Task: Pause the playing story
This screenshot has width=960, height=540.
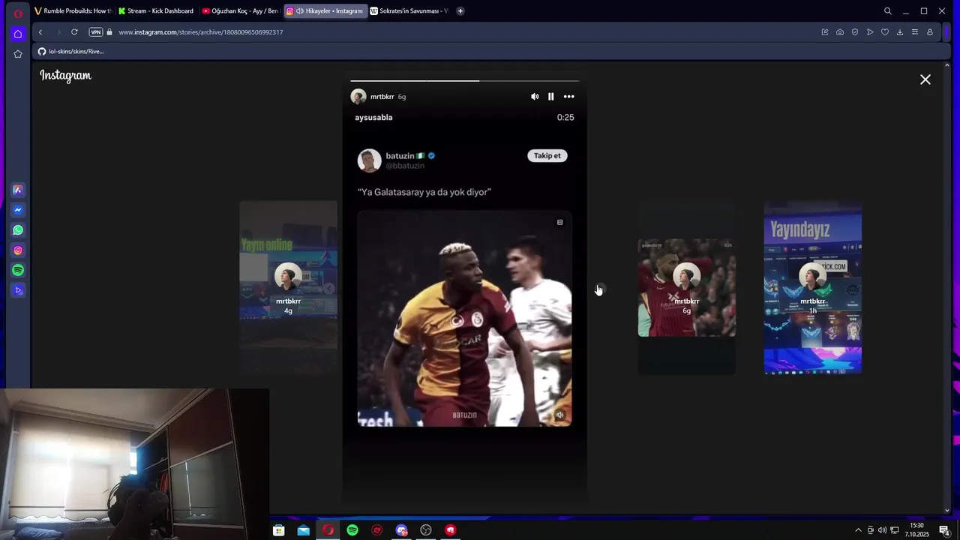Action: pos(551,97)
